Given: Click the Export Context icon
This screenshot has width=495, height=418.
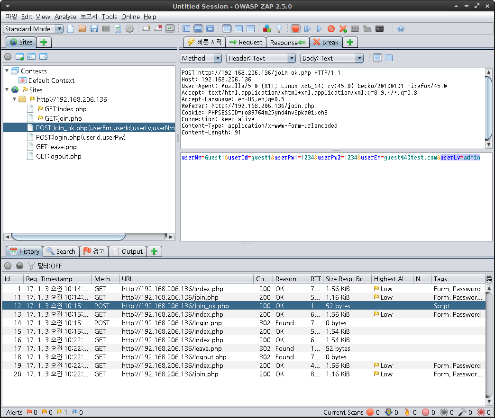Looking at the screenshot, I should click(43, 57).
